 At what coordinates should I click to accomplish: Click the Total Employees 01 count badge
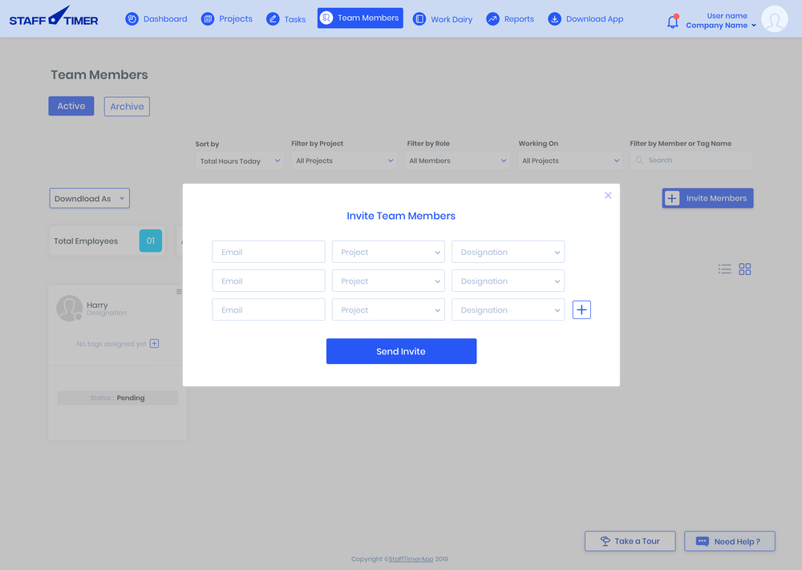click(x=151, y=241)
